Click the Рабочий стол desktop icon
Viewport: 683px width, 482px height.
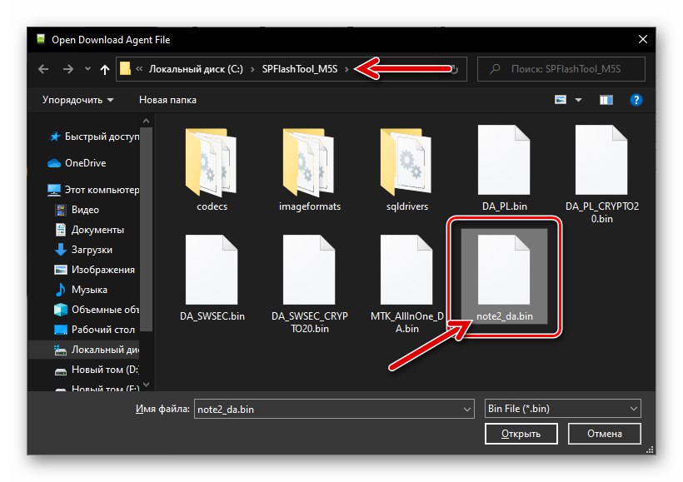point(61,330)
